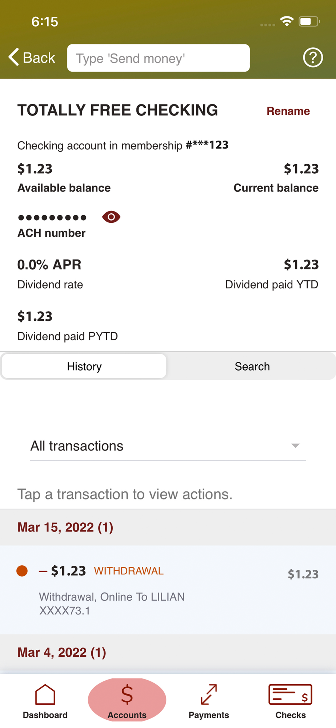Viewport: 336px width, 728px height.
Task: Switch to the History tab
Action: [84, 366]
